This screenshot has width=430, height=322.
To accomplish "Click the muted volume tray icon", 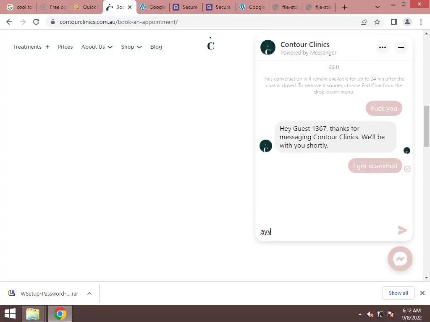I will (x=370, y=314).
